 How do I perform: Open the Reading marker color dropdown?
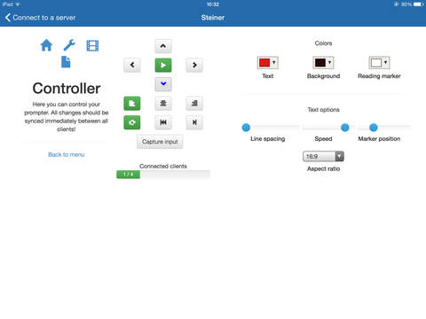pos(379,63)
